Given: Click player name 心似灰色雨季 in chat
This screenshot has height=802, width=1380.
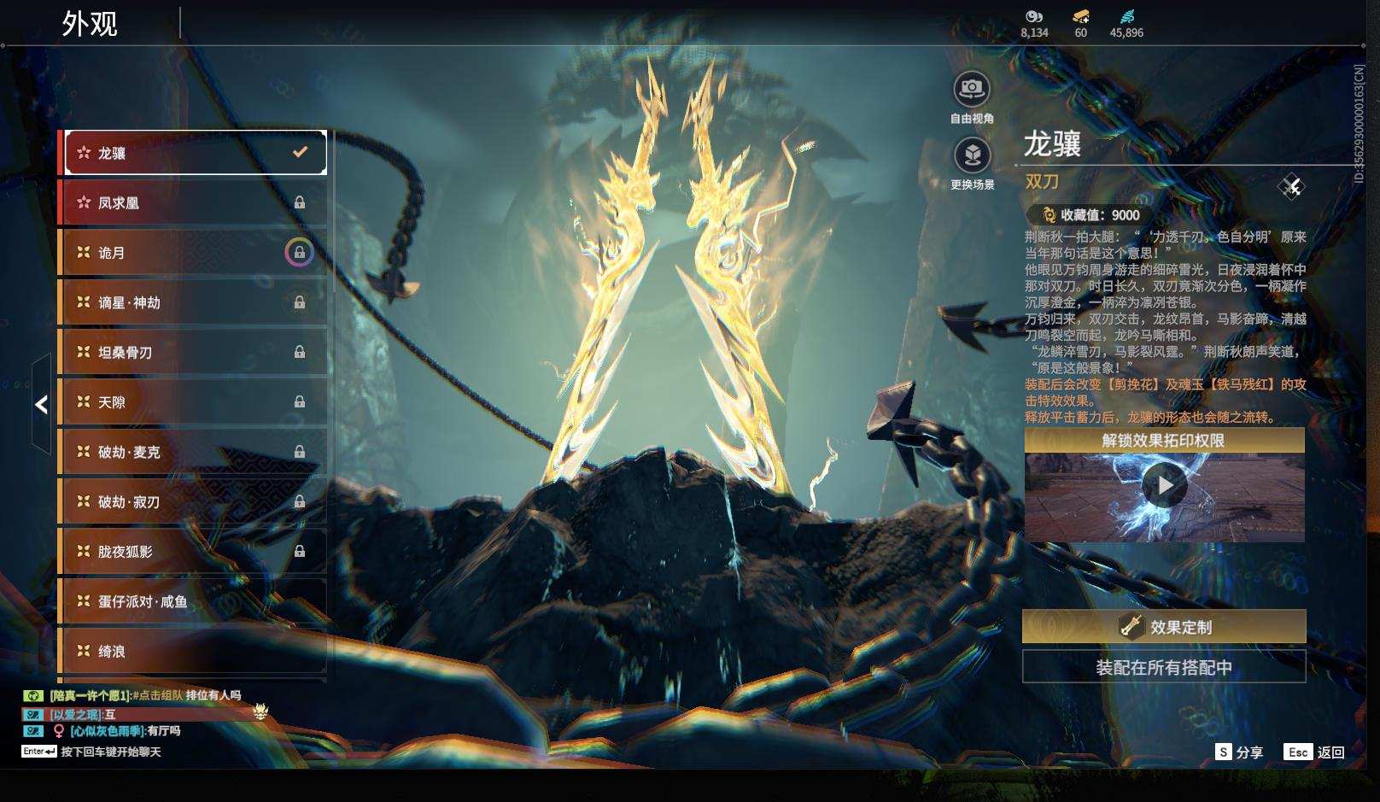Looking at the screenshot, I should [x=108, y=731].
